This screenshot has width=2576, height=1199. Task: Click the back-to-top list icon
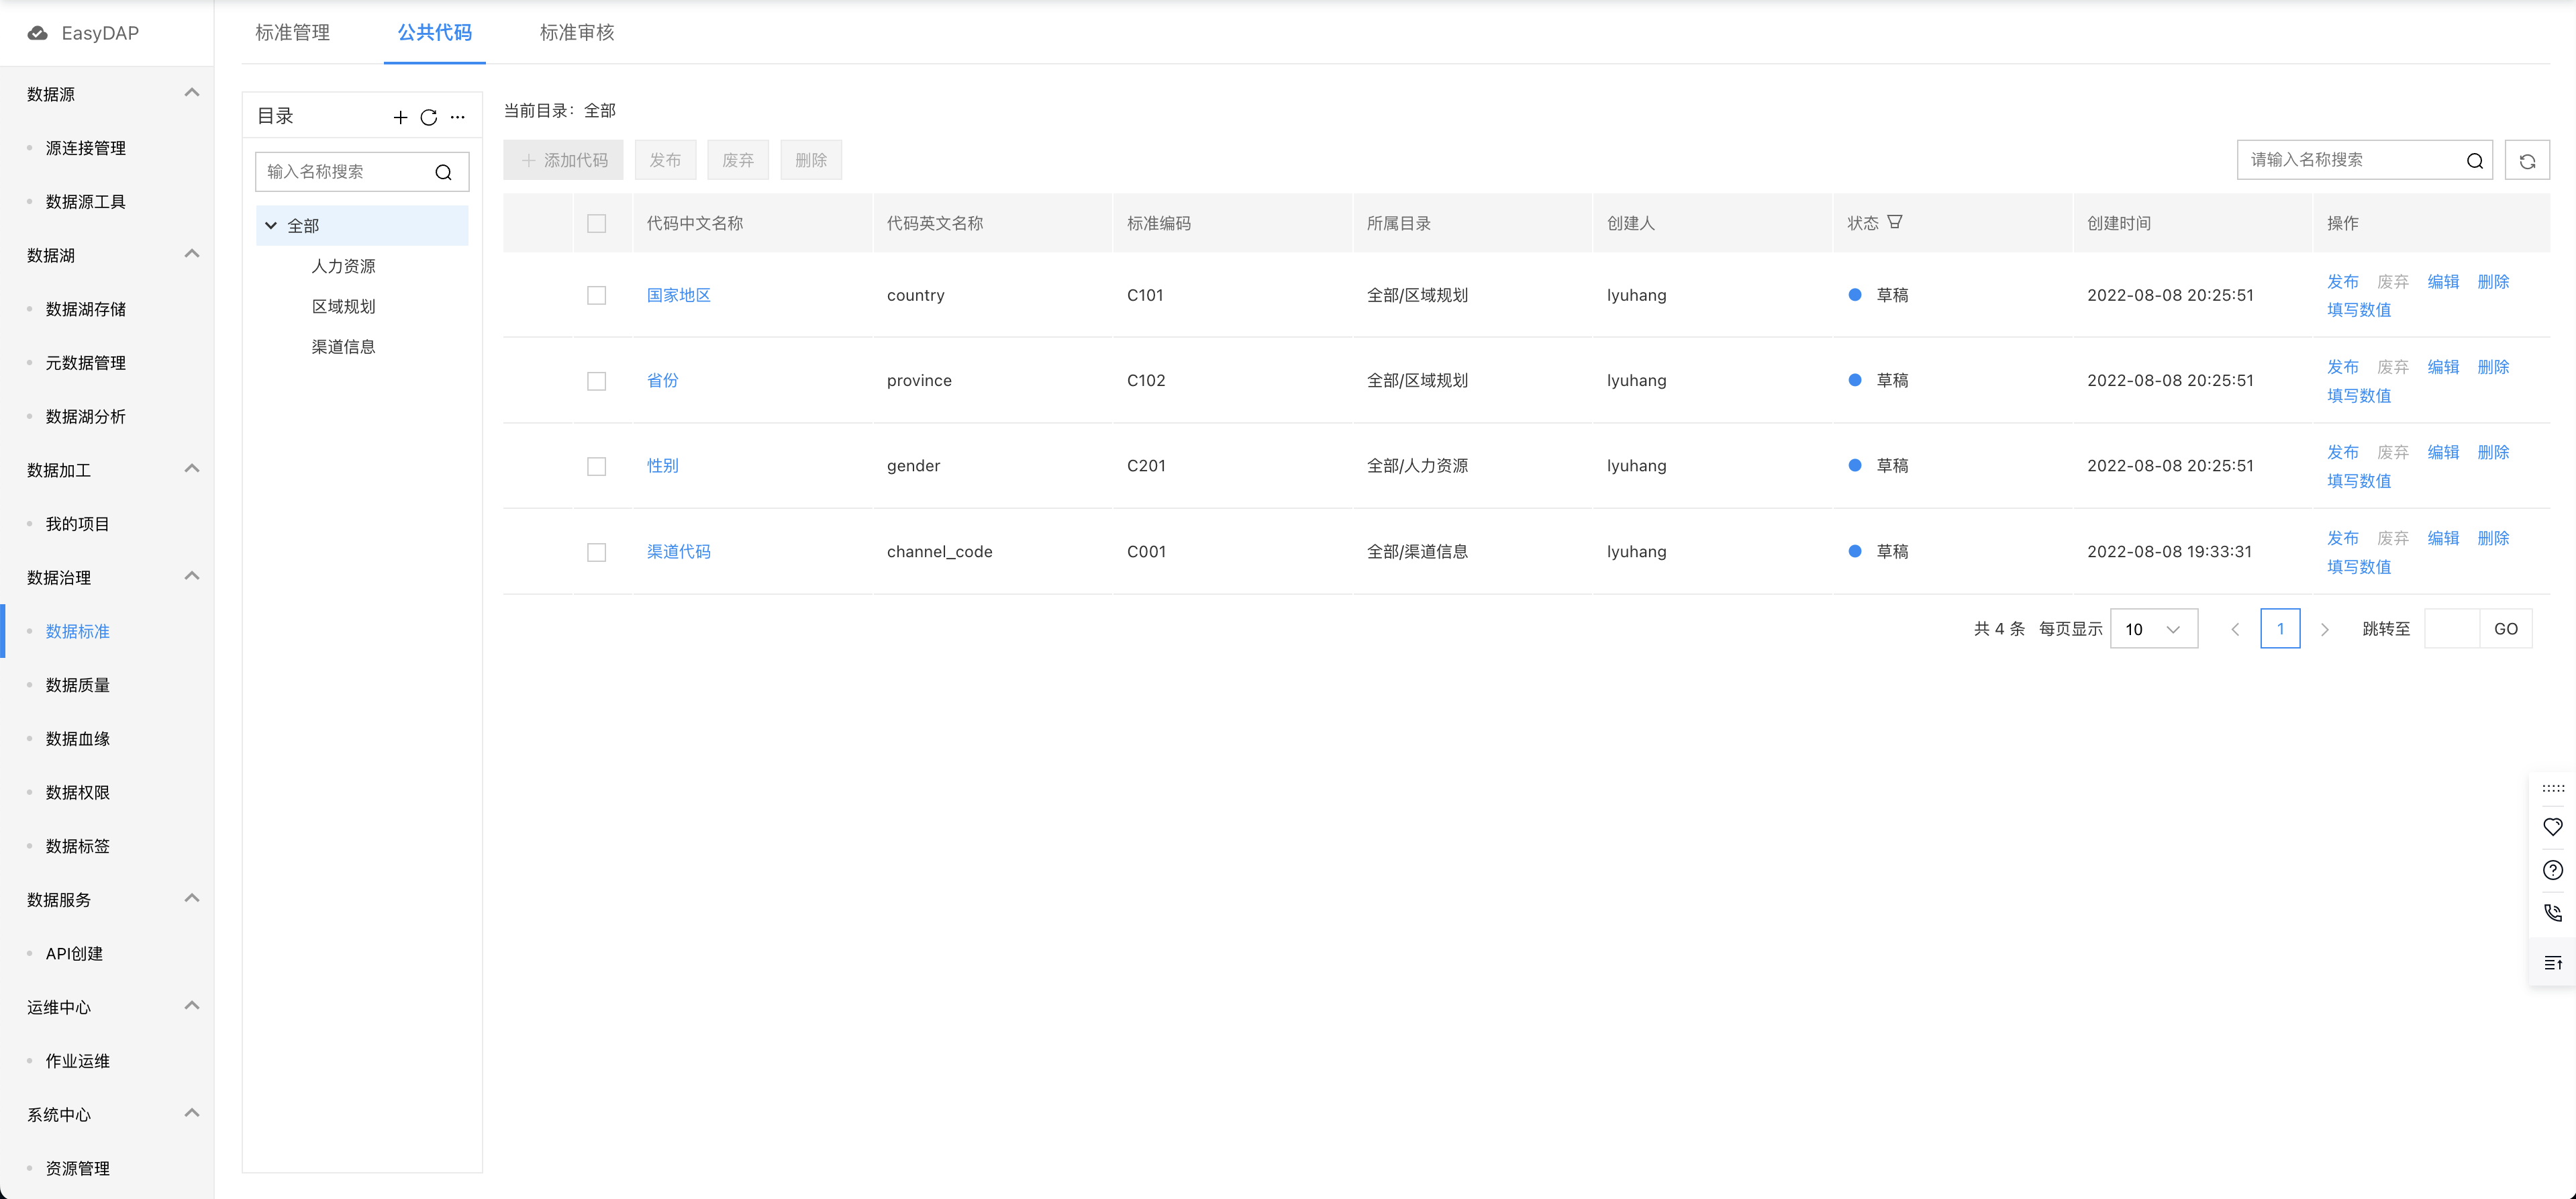click(2553, 963)
